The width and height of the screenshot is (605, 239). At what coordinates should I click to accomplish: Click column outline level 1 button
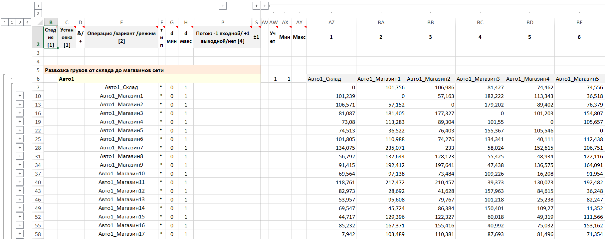coord(38,6)
